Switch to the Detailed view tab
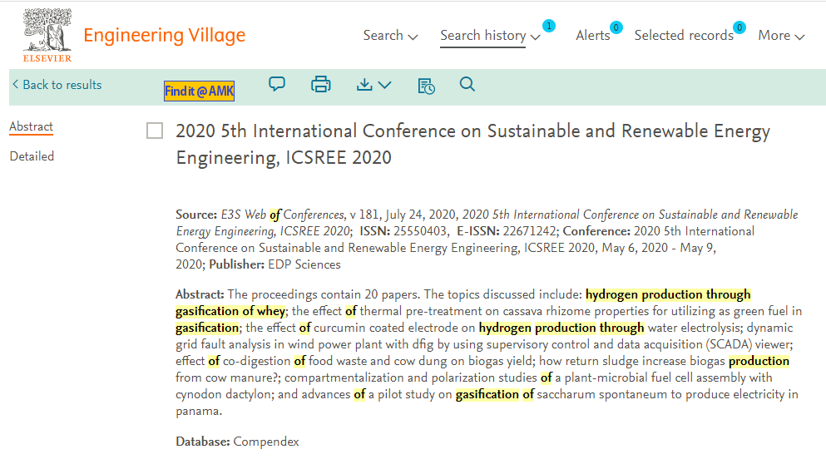Screen dimensions: 826x464 coord(32,156)
